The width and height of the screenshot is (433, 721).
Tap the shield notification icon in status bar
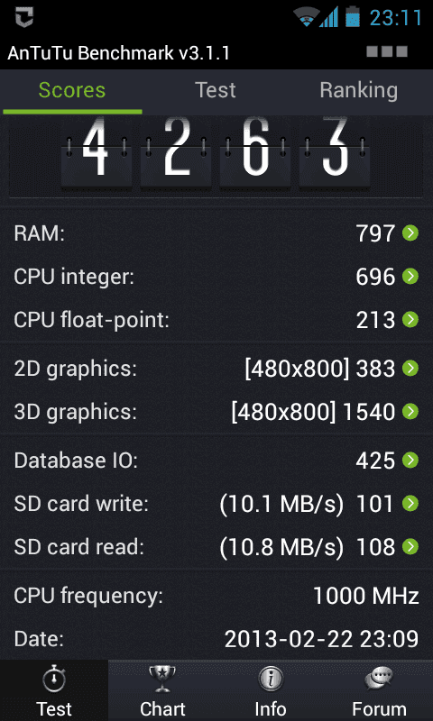click(x=24, y=17)
